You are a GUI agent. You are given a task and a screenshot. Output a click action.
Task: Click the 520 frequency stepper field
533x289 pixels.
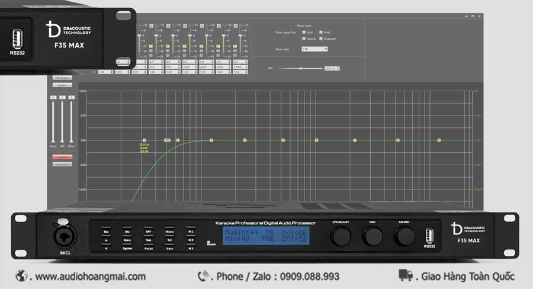point(173,67)
